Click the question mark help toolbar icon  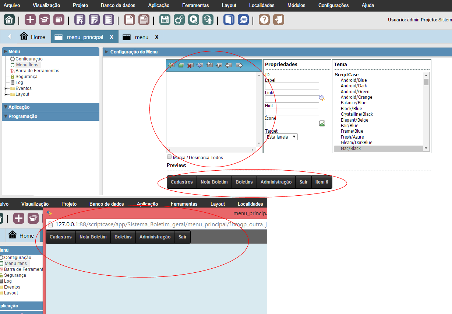(264, 20)
